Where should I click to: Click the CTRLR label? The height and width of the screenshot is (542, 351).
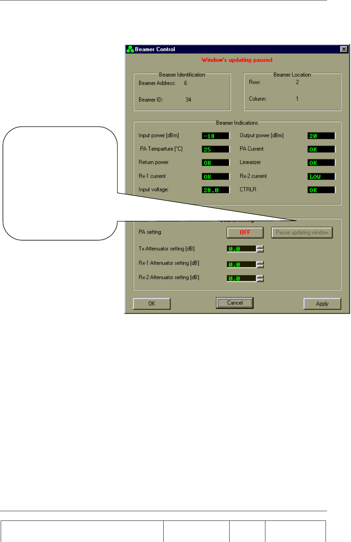click(x=248, y=189)
